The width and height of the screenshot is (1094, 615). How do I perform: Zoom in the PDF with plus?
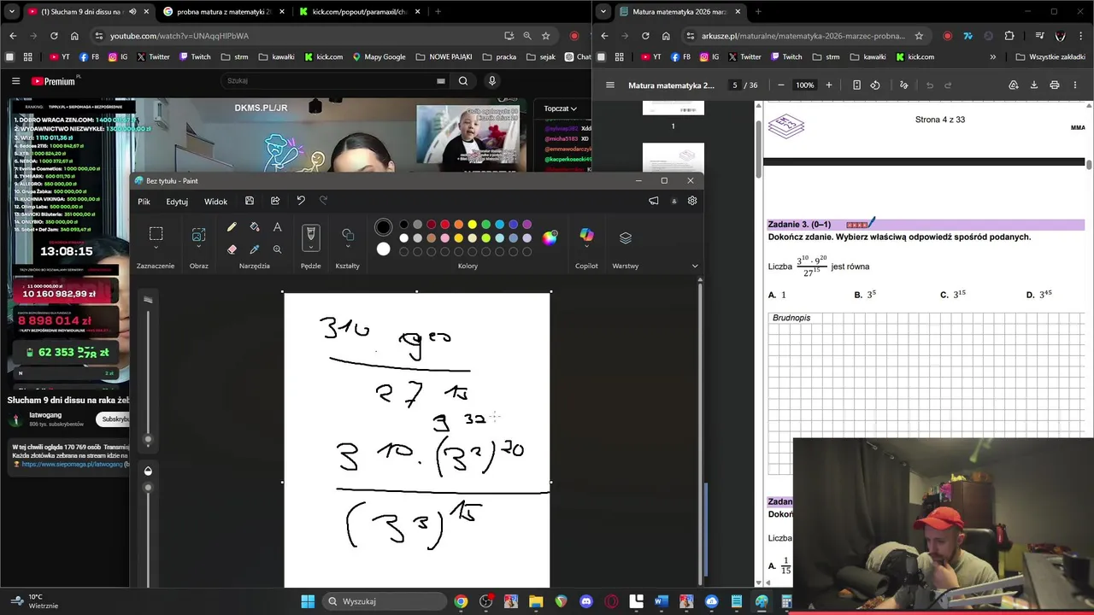pos(828,85)
